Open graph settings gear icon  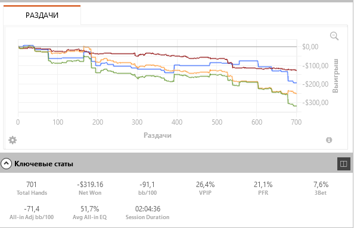coord(13,140)
